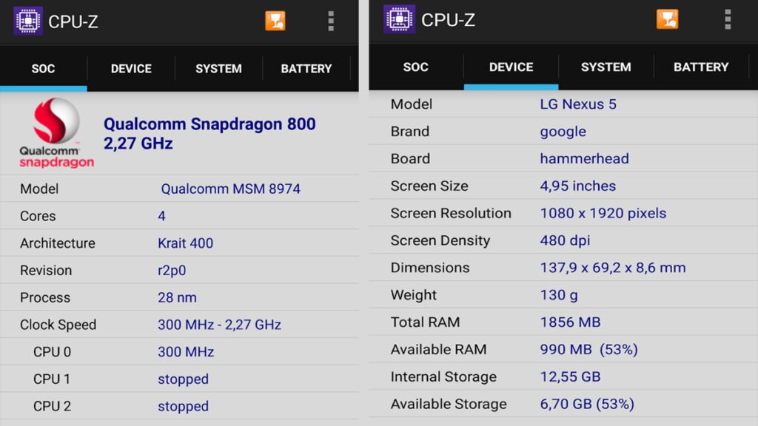
Task: Open the overflow menu on the left screen
Action: [330, 21]
